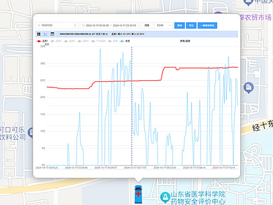Toggle the greyed Temperature 3 legend series
Viewport: 273px width, 205px height.
click(x=70, y=41)
